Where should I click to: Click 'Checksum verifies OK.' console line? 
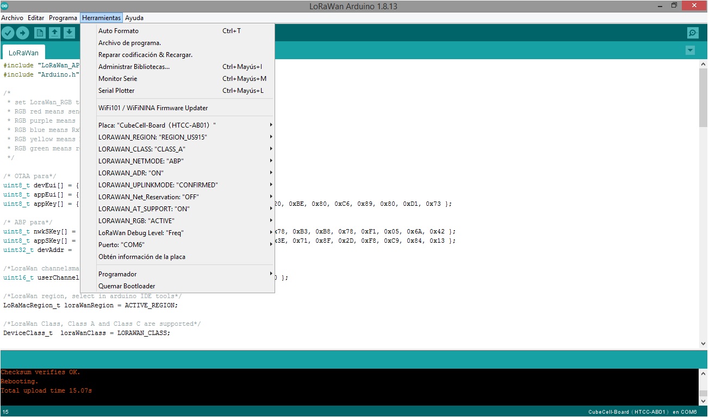(40, 372)
